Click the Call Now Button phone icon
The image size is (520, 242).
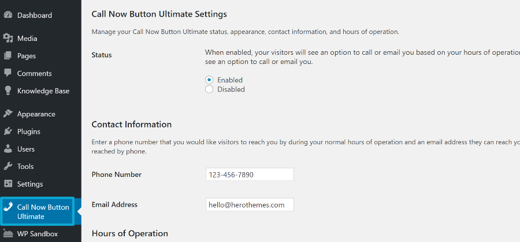click(8, 207)
